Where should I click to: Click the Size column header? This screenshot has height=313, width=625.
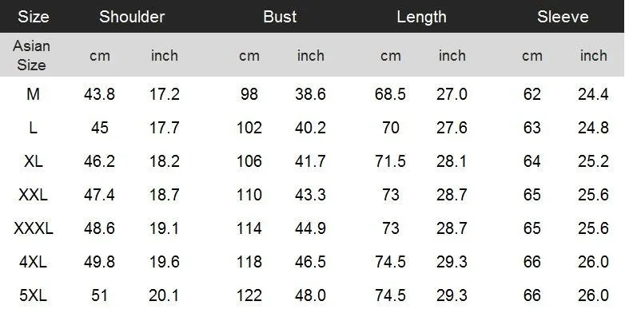click(33, 17)
